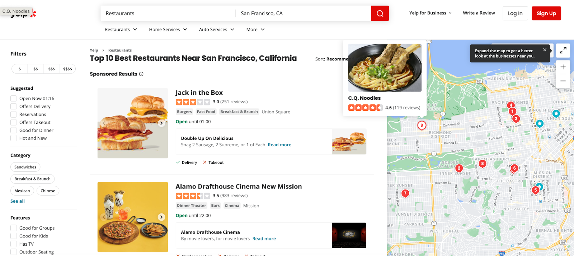
Task: Open Alamo Drafthouse Cinema New Mission title
Action: tap(239, 186)
